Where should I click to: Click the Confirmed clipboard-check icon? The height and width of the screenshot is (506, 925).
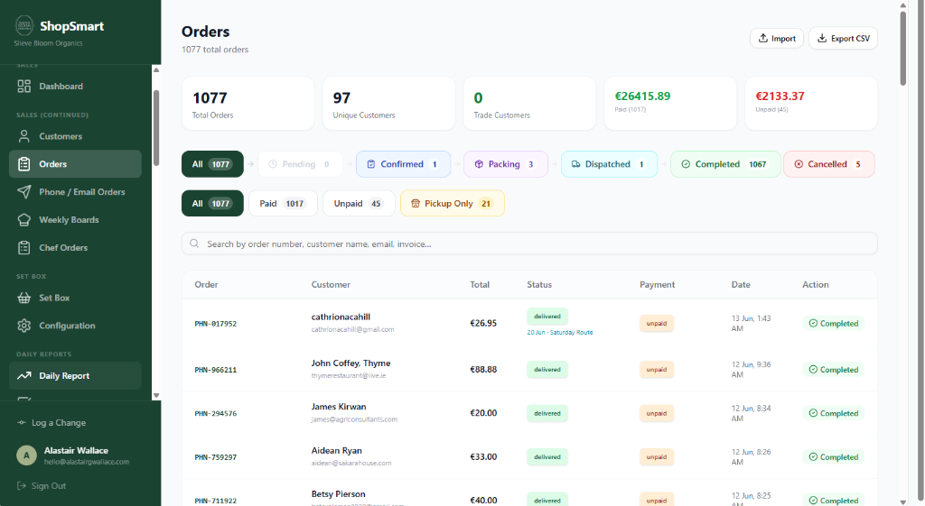tap(371, 164)
